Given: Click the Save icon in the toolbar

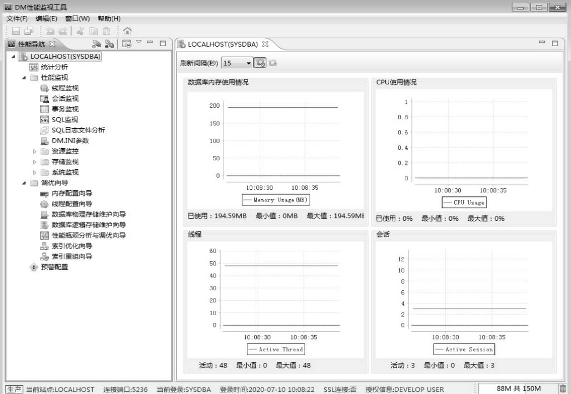Looking at the screenshot, I should 16,31.
